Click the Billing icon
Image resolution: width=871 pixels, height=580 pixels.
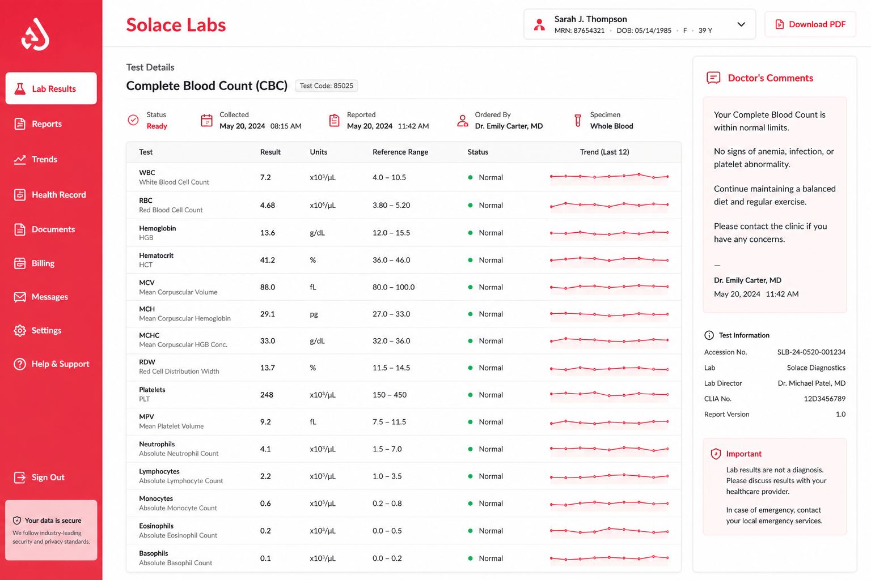[20, 263]
